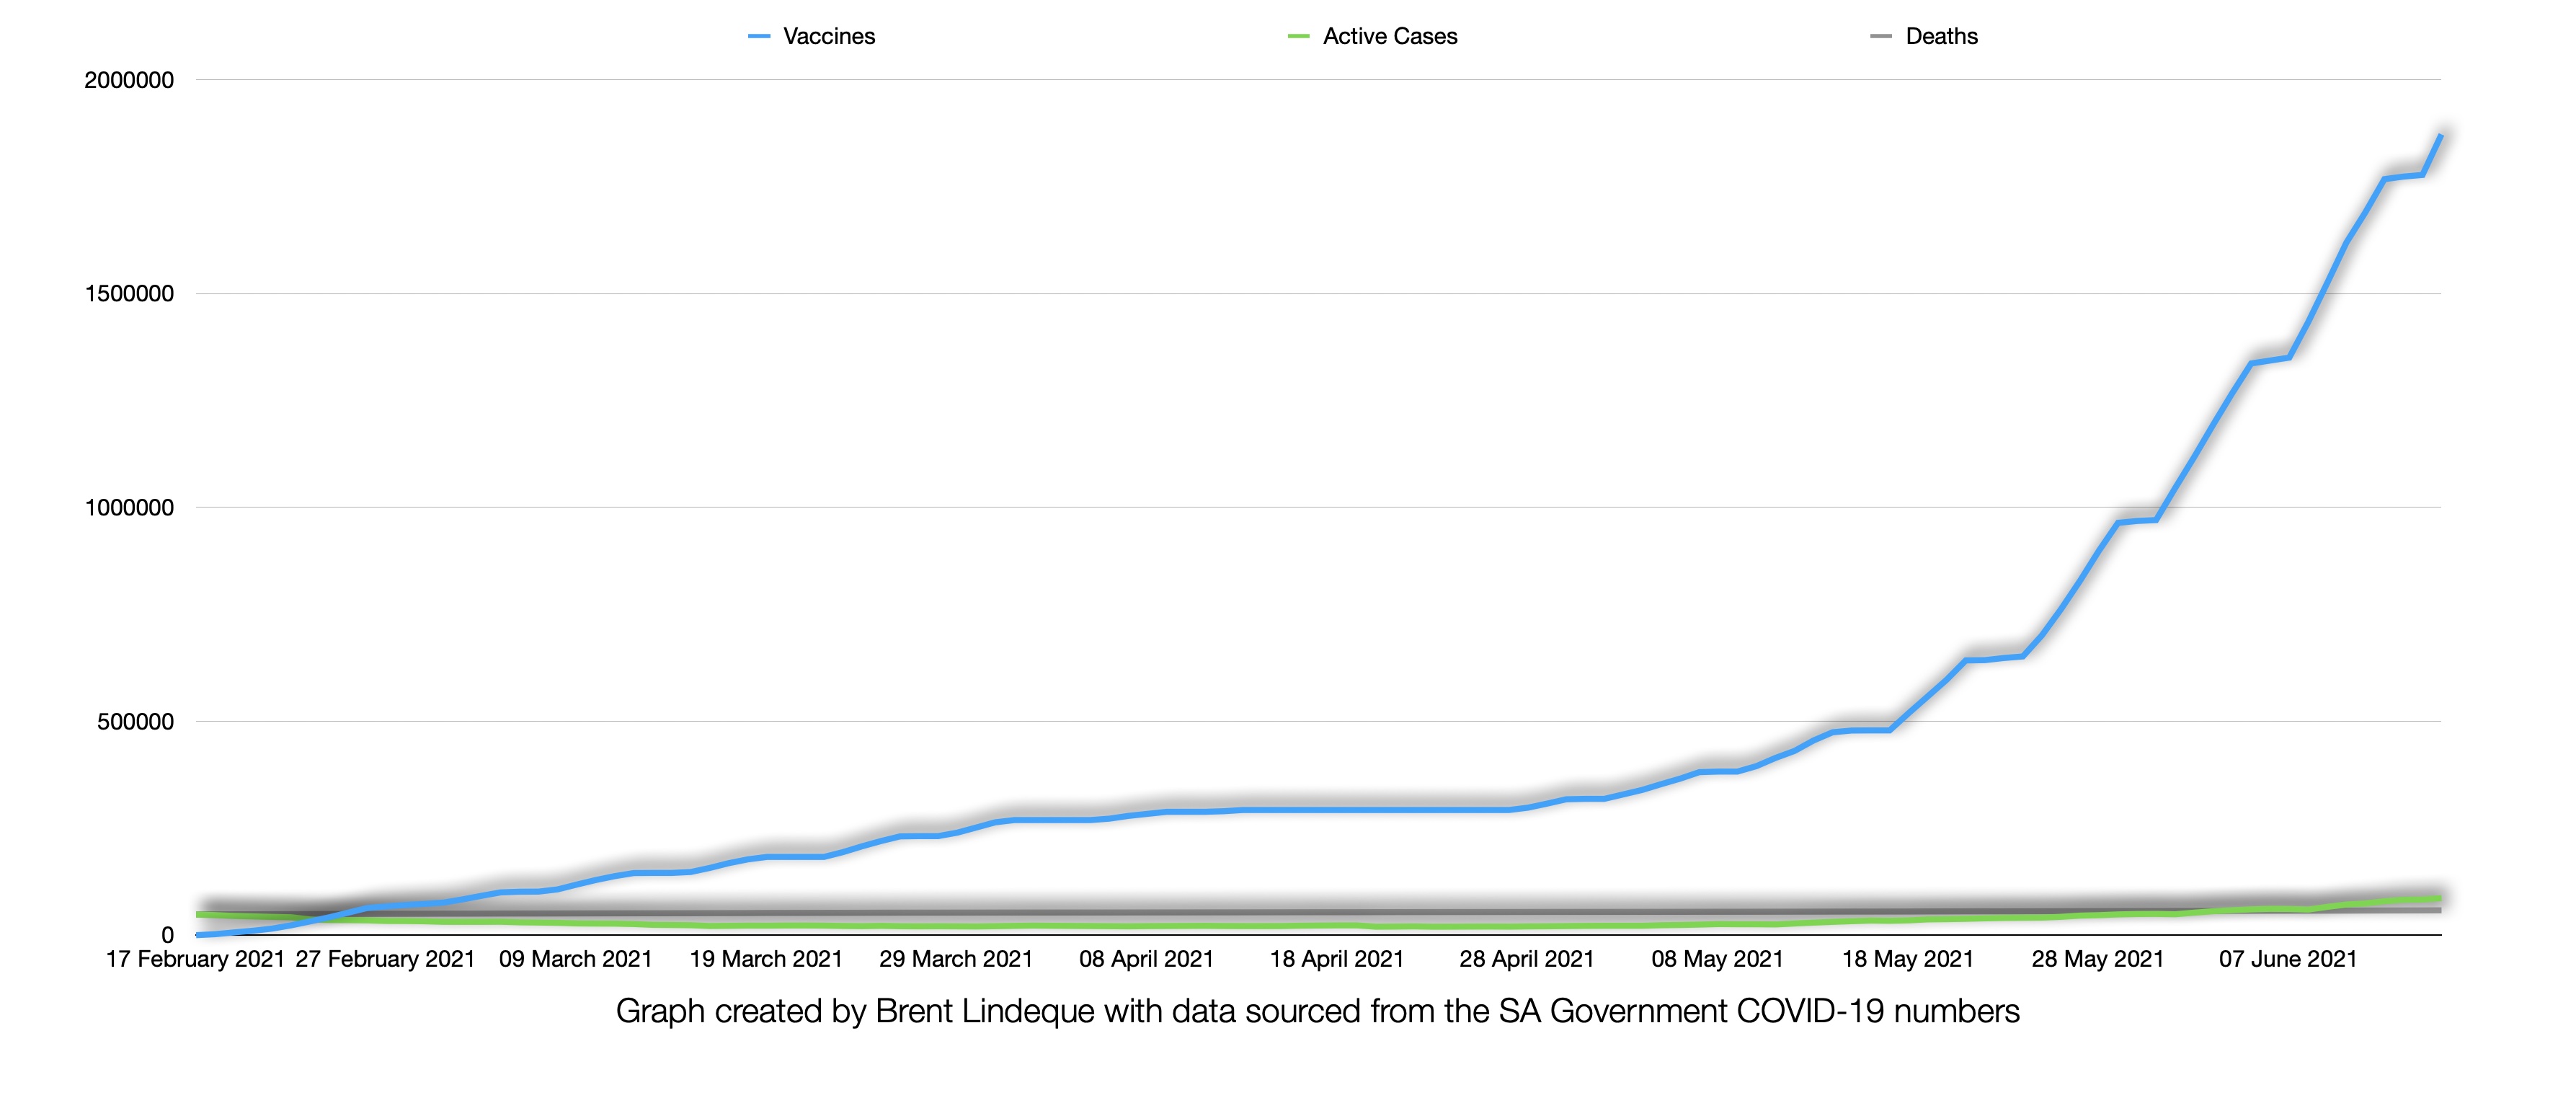Click the 08 April 2021 date label

(x=1148, y=957)
